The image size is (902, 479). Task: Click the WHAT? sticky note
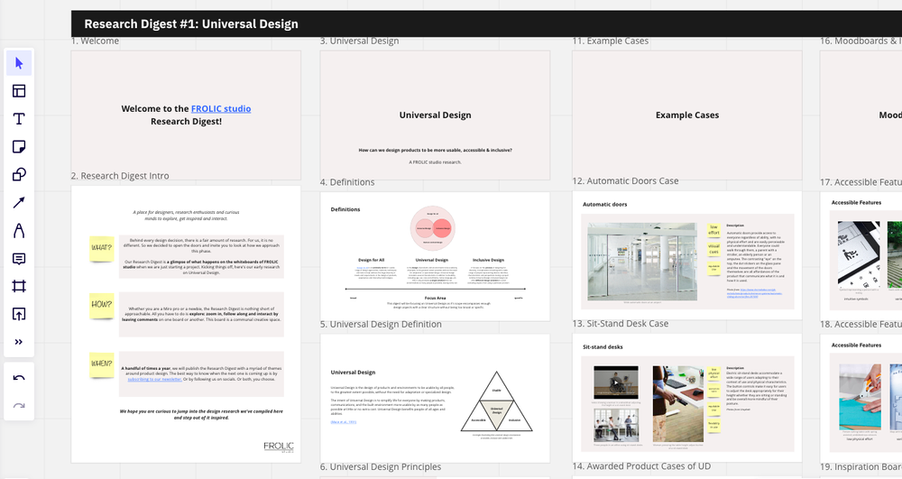(x=102, y=248)
